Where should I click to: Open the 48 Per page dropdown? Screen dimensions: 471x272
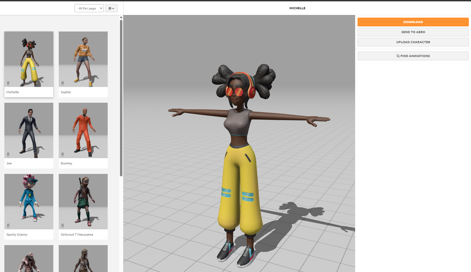(89, 8)
